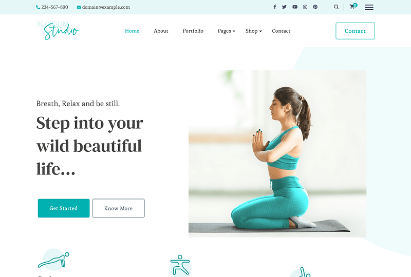Open the Instagram social icon
411x277 pixels.
[x=305, y=7]
